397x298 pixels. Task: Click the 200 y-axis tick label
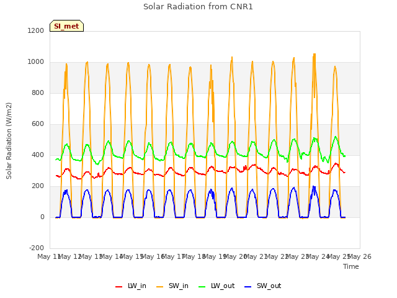[38, 186]
